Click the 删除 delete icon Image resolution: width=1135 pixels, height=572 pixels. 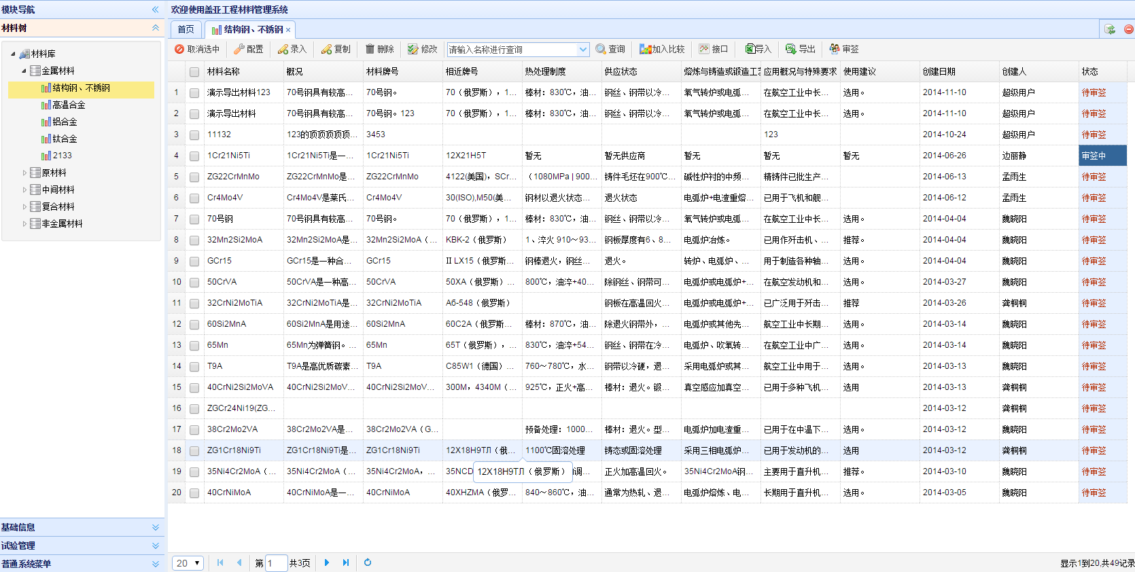tap(370, 49)
